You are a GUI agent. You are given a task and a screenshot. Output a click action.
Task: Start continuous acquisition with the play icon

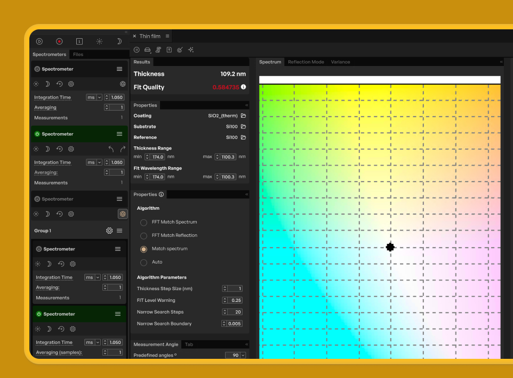tap(39, 41)
